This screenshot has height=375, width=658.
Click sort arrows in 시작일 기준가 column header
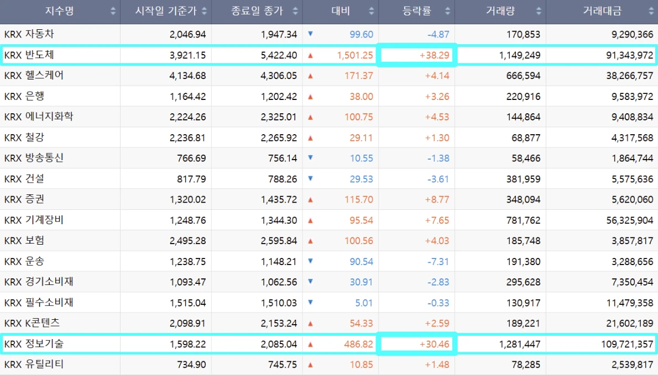coord(204,11)
